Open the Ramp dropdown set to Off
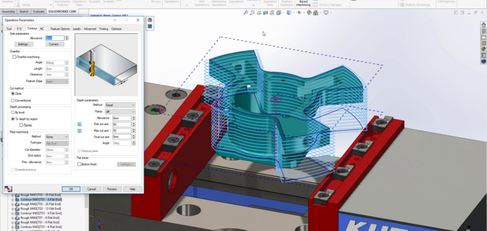The image size is (487, 231). click(120, 112)
